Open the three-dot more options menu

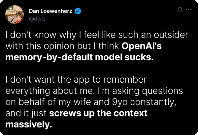[189, 9]
